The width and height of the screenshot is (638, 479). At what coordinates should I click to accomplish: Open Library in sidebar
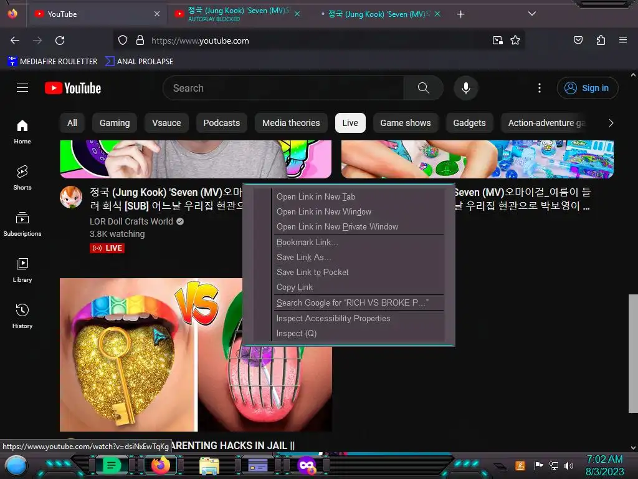coord(22,270)
